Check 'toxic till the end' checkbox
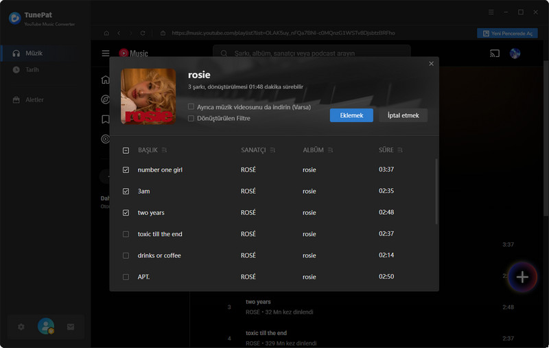Image resolution: width=549 pixels, height=348 pixels. point(126,234)
